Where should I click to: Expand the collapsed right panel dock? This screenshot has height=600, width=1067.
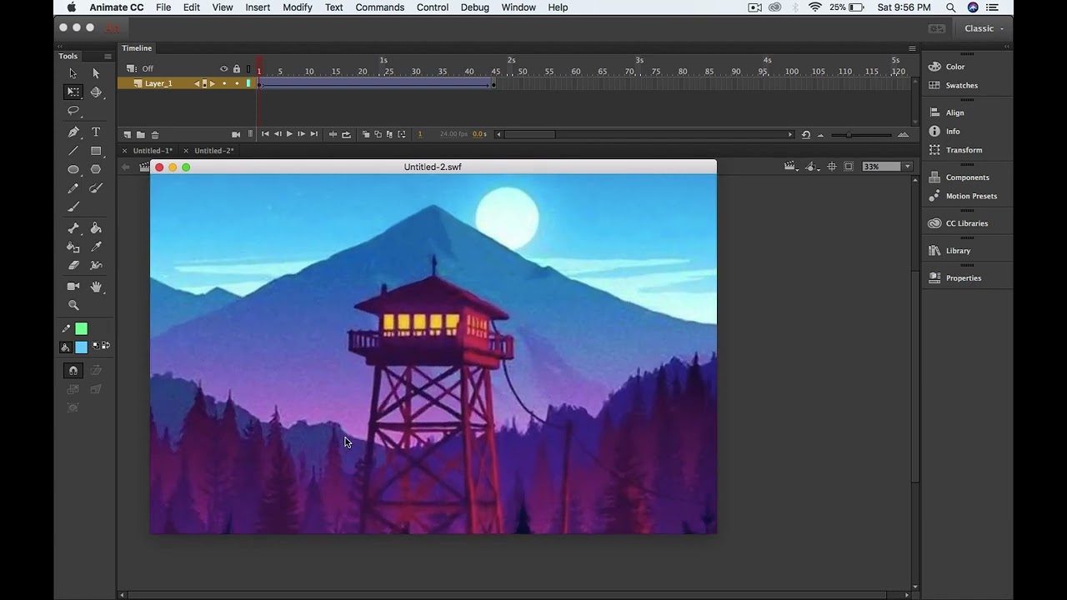1007,47
